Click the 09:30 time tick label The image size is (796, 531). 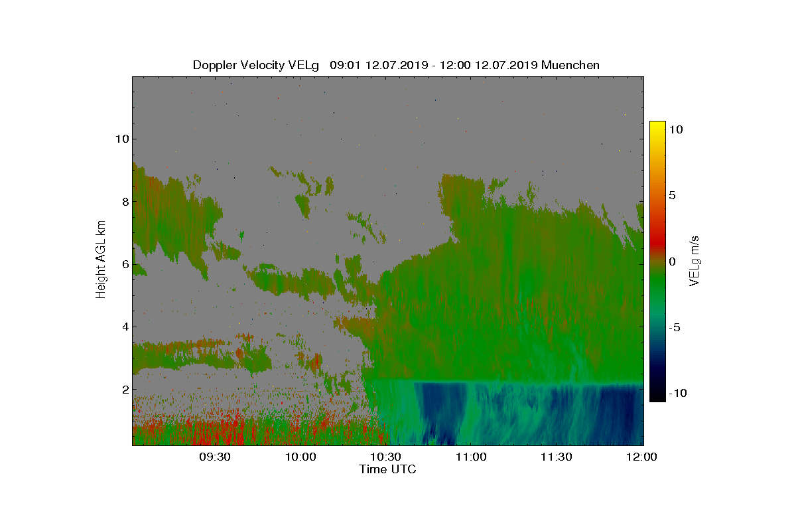pos(216,457)
